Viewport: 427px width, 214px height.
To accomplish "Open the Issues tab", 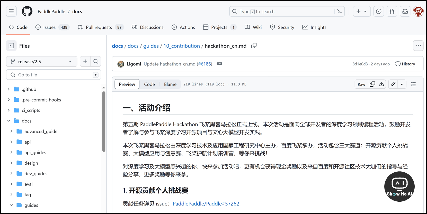I will click(52, 27).
